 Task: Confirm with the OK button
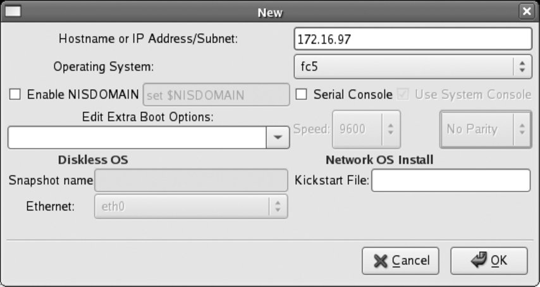coord(489,260)
